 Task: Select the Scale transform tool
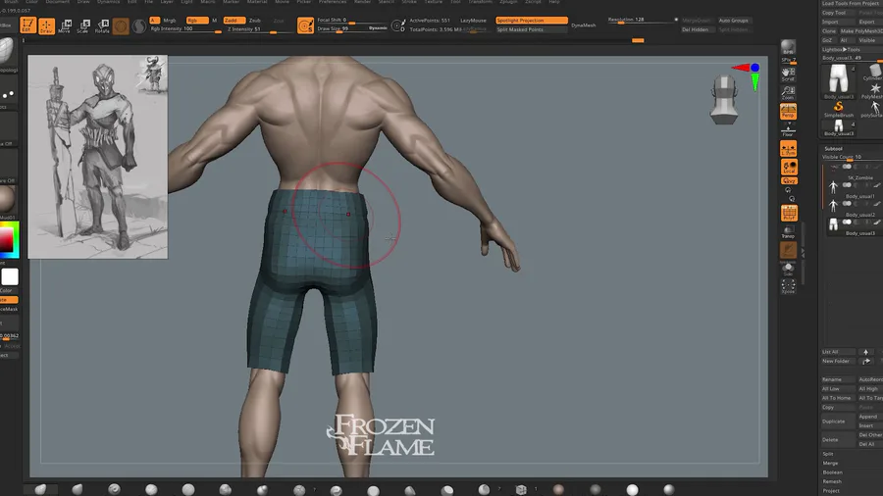click(83, 25)
